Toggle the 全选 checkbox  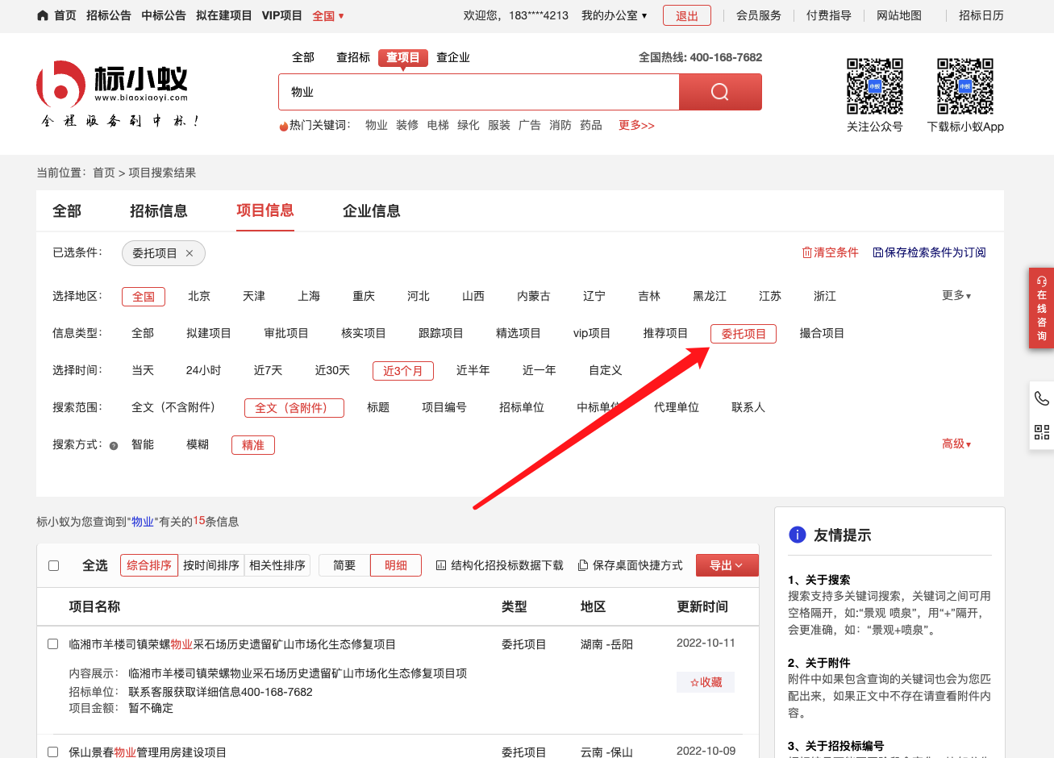[54, 565]
